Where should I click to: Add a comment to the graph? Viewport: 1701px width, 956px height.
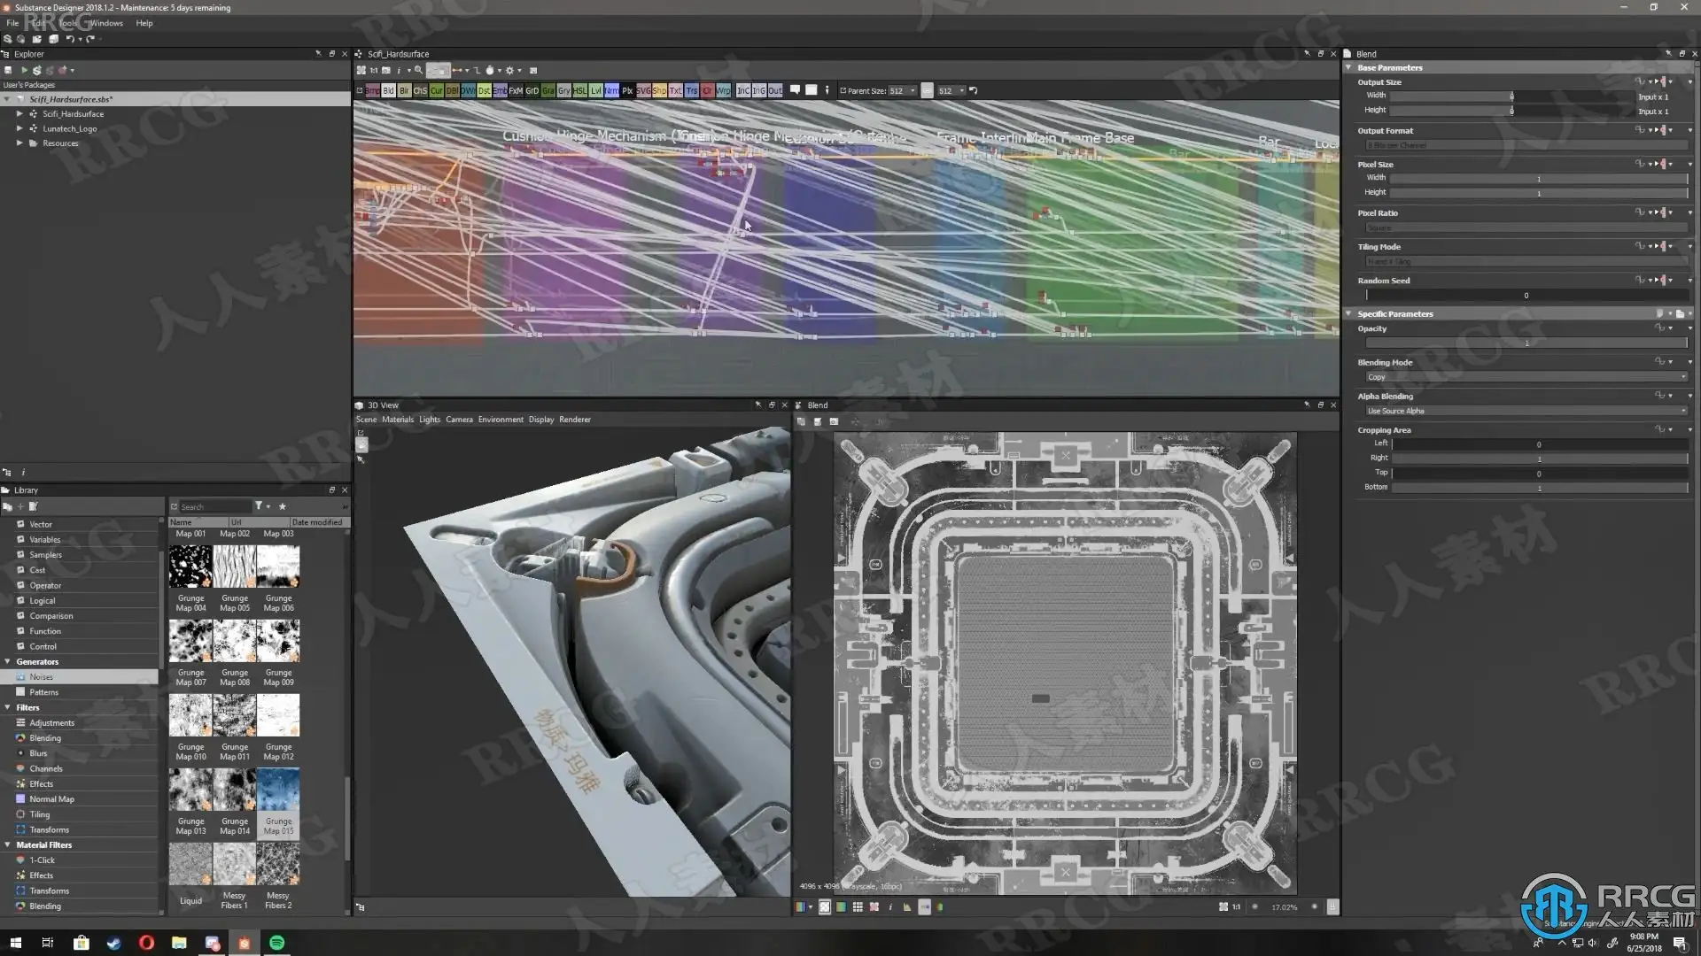point(795,90)
